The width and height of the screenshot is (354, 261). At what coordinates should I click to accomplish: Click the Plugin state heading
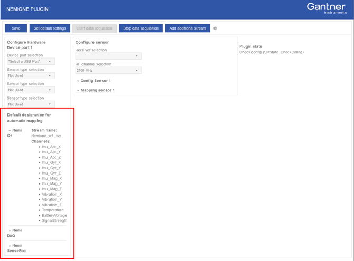251,46
